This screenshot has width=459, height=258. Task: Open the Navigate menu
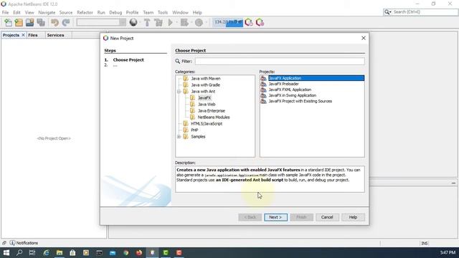pos(47,13)
